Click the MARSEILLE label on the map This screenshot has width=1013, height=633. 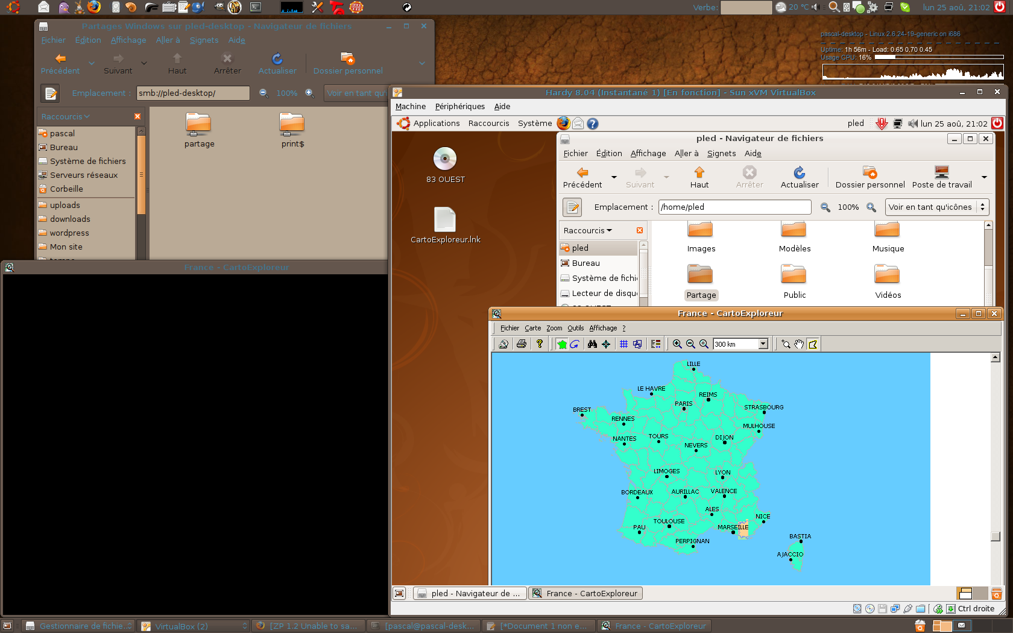pyautogui.click(x=733, y=527)
